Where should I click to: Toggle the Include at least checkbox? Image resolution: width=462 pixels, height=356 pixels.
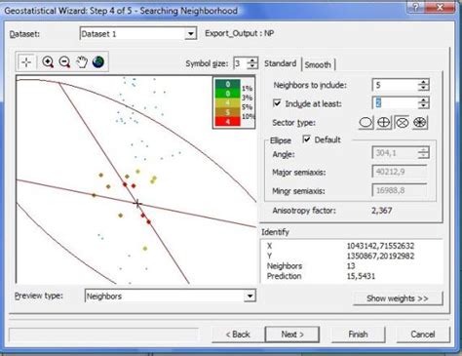(x=277, y=103)
